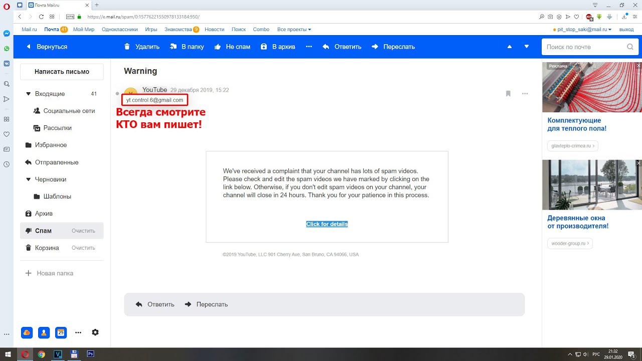Open Одноклассники in portal menu
The image size is (642, 361).
tap(119, 30)
